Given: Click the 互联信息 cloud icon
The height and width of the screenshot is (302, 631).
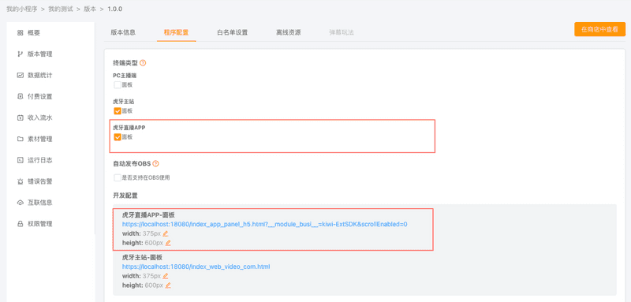Looking at the screenshot, I should (20, 203).
